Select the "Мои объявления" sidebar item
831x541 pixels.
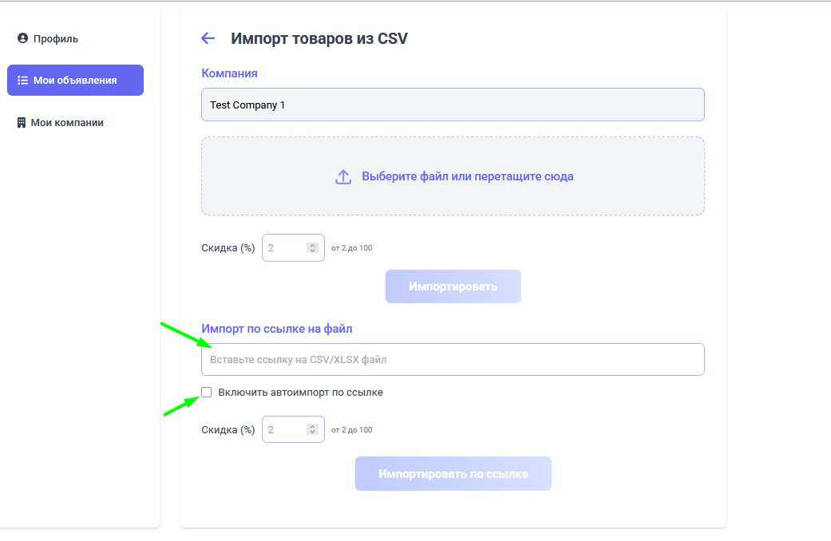[75, 80]
